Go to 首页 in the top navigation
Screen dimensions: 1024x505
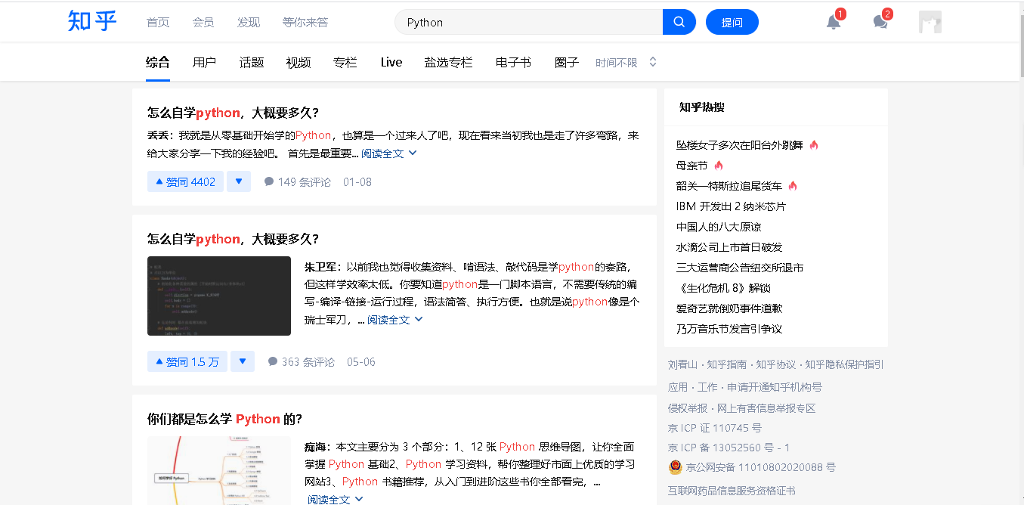[158, 22]
